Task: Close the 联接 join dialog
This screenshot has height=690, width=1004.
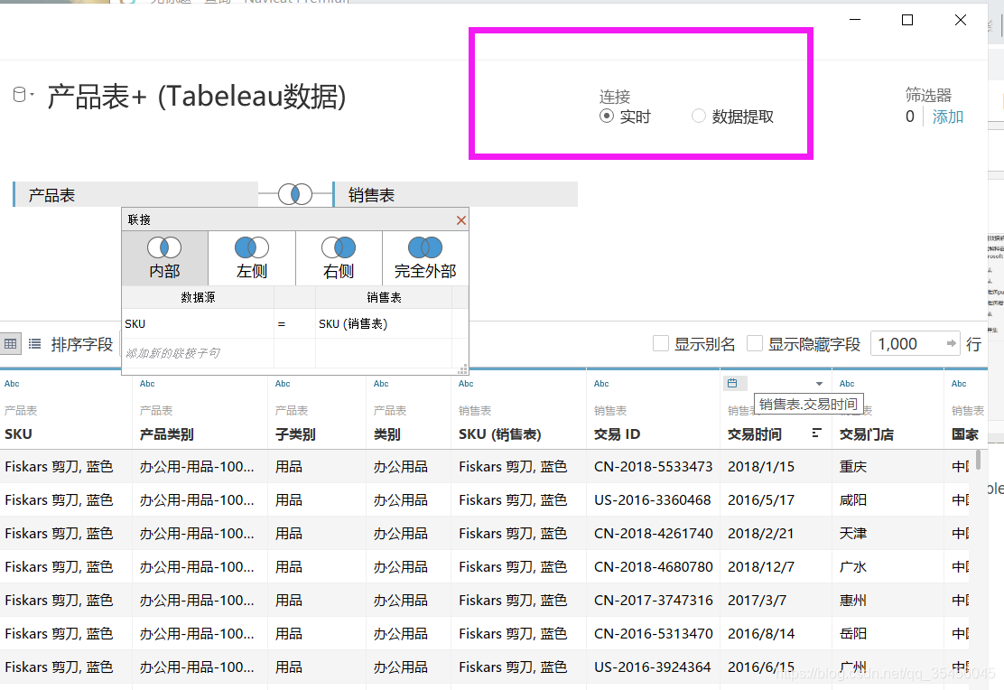Action: click(x=461, y=220)
